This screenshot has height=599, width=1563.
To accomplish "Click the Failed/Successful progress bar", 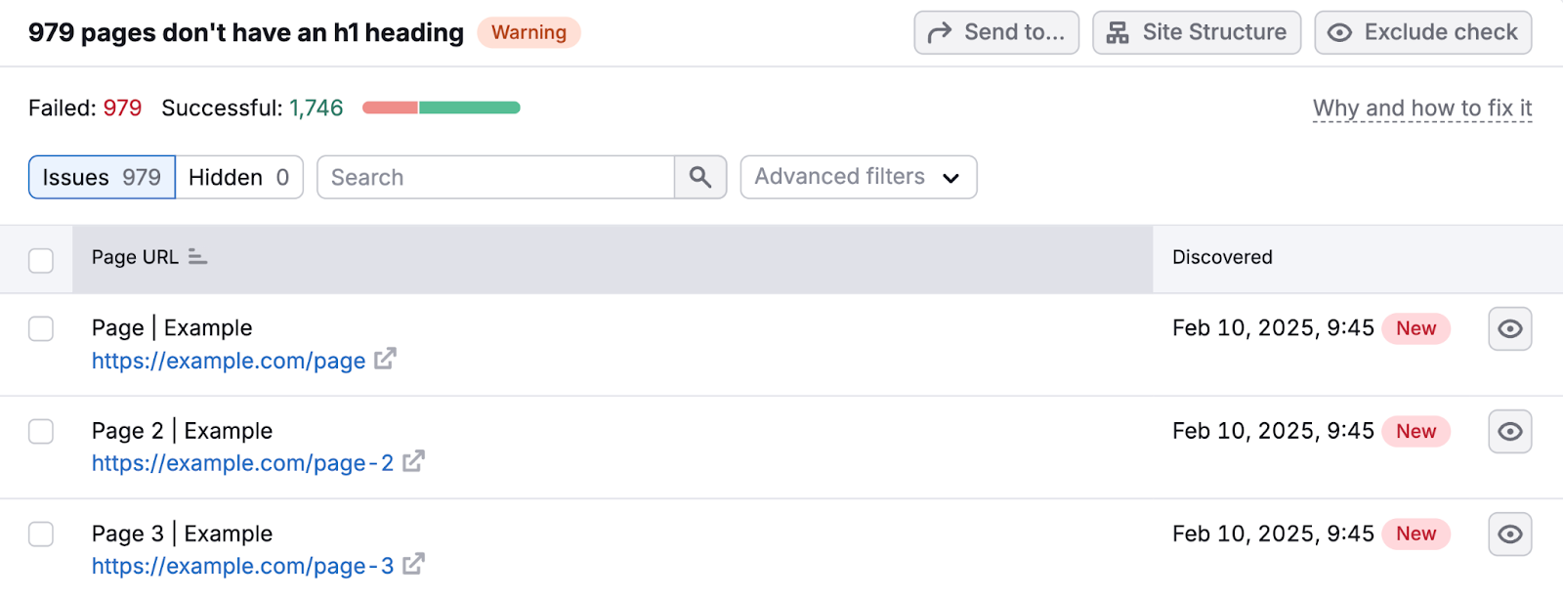I will [x=440, y=107].
